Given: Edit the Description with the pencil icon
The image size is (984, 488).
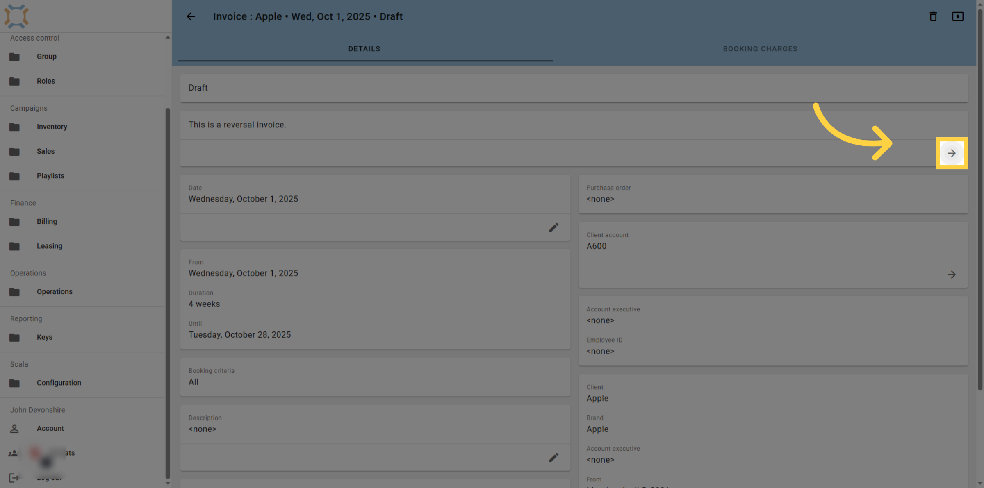Looking at the screenshot, I should (553, 457).
